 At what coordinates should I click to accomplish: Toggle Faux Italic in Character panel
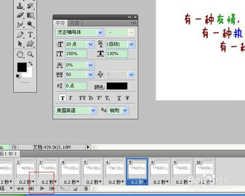click(x=71, y=98)
